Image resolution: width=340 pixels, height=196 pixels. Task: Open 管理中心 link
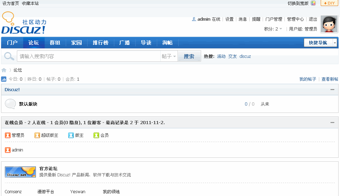(295, 19)
